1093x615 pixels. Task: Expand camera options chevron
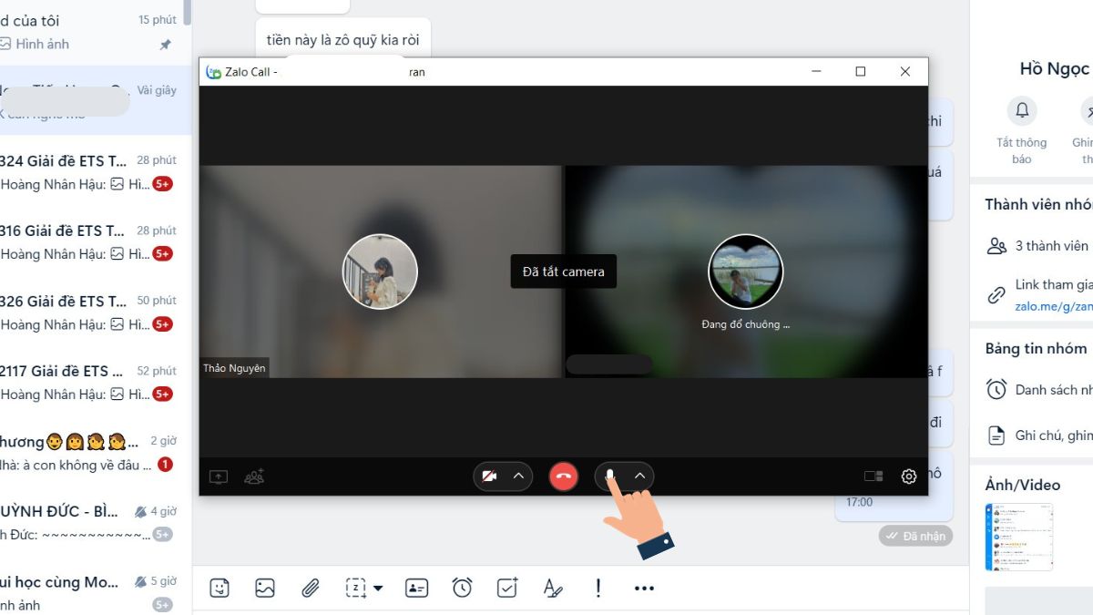click(x=518, y=477)
